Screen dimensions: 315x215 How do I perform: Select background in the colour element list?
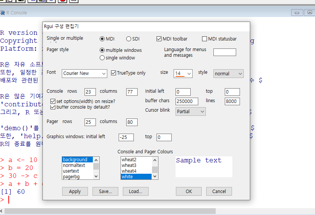point(78,160)
